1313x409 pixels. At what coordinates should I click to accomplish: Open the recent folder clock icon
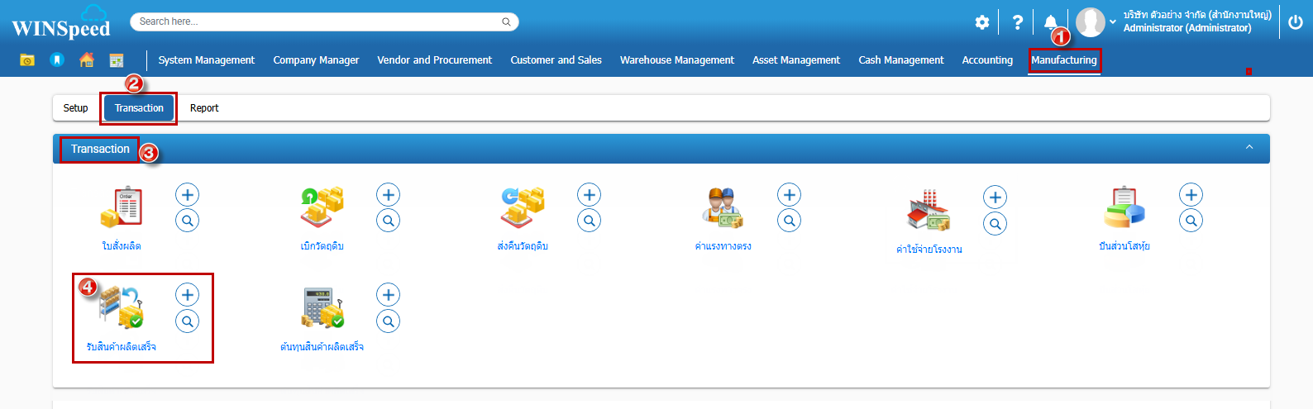(27, 60)
